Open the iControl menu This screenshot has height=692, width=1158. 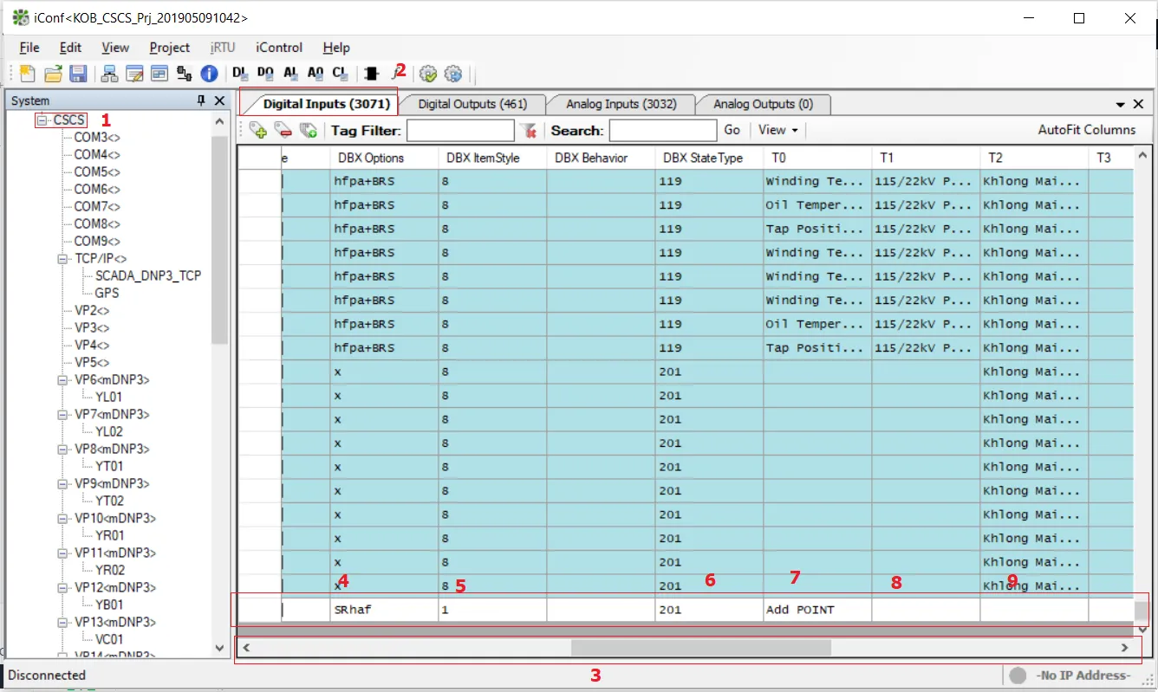(x=279, y=48)
